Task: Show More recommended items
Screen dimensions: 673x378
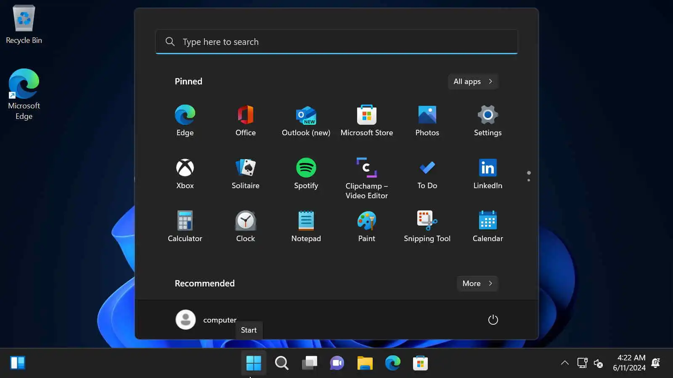Action: [x=477, y=283]
